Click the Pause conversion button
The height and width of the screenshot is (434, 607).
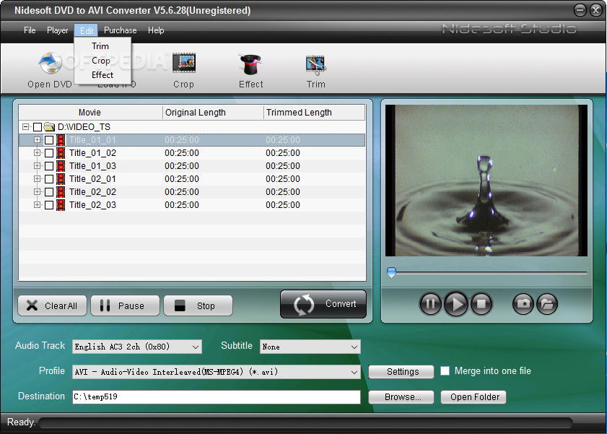(125, 306)
